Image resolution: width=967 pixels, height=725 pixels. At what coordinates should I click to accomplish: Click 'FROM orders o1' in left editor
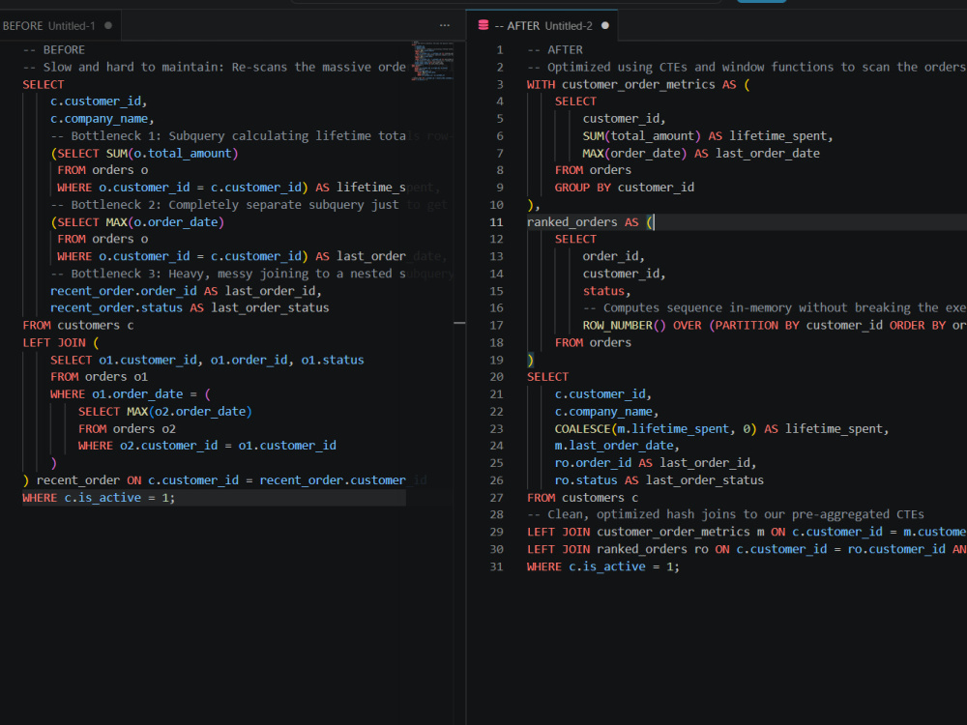tap(99, 377)
